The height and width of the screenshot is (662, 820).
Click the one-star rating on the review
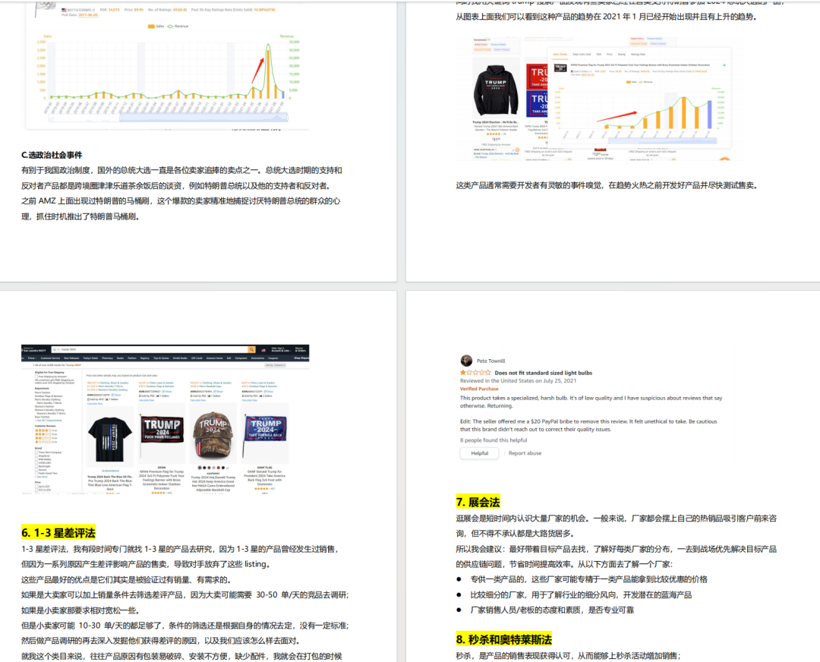[475, 373]
